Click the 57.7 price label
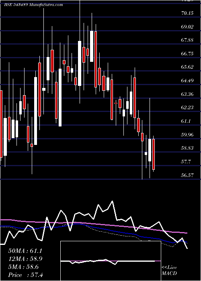Screen dimensions: 201x281 click(186, 162)
